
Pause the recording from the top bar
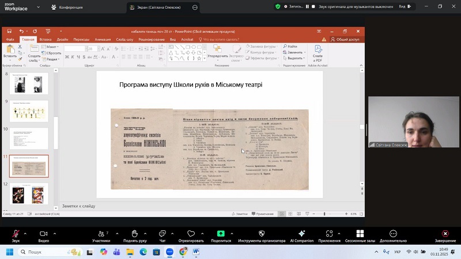(307, 7)
